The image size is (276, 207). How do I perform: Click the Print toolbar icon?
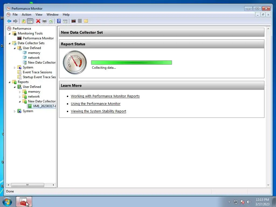pos(44,21)
